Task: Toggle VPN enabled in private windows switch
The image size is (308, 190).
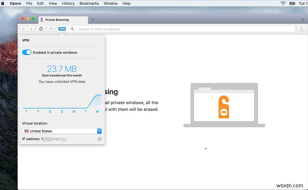Action: [x=27, y=52]
